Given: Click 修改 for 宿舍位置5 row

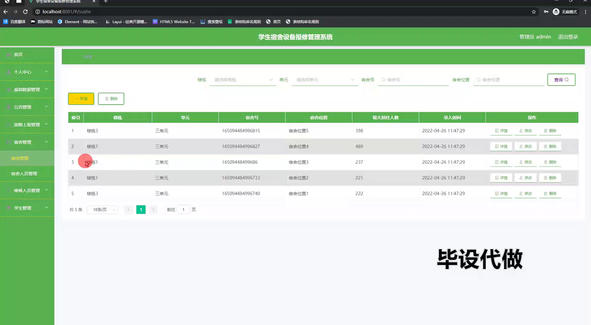Looking at the screenshot, I should [525, 131].
